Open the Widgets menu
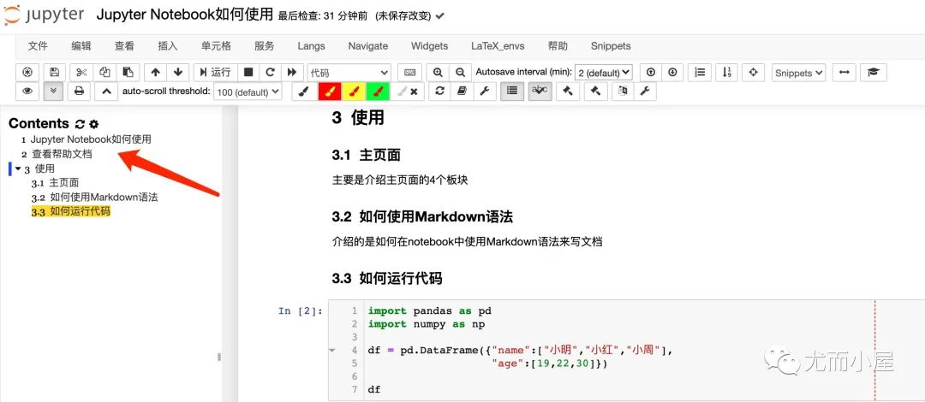 click(429, 46)
